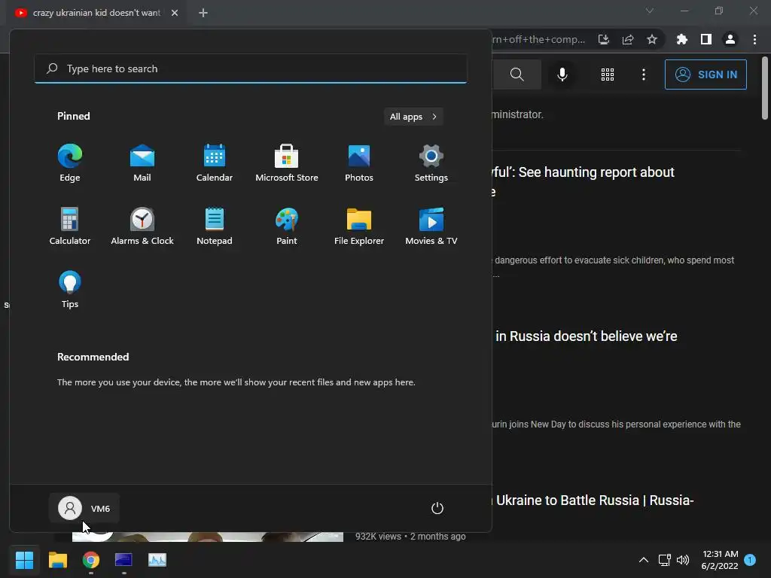Open the dark blue window taskbar app
771x578 pixels.
point(124,560)
